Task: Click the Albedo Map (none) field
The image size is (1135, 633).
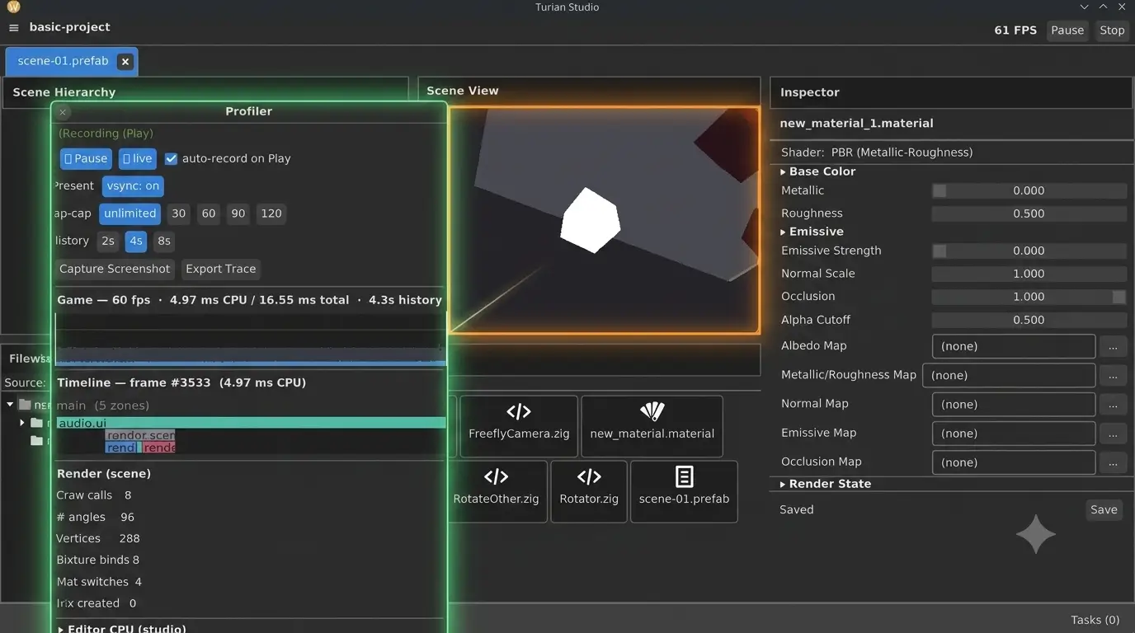Action: 1014,346
